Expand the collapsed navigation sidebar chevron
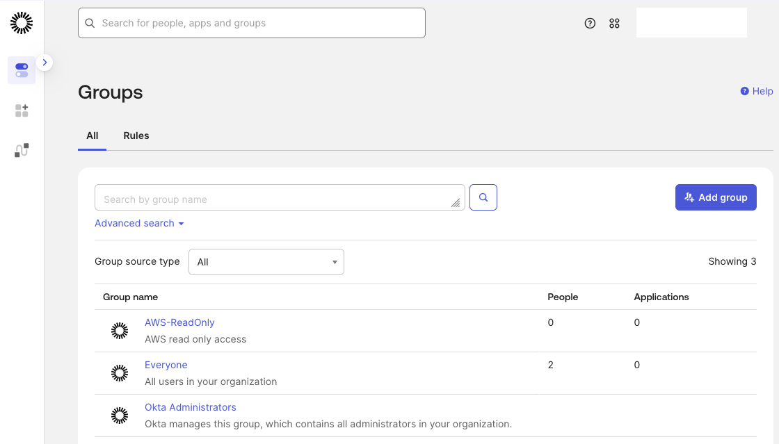This screenshot has height=444, width=779. point(45,62)
